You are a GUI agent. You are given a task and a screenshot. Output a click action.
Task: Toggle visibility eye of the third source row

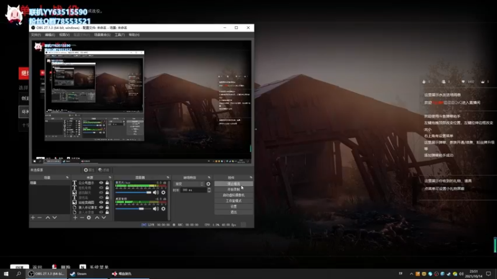[x=101, y=193]
